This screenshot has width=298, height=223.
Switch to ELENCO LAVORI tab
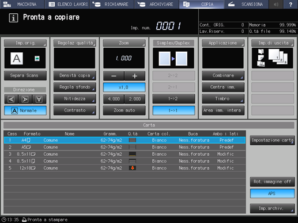[x=67, y=4]
